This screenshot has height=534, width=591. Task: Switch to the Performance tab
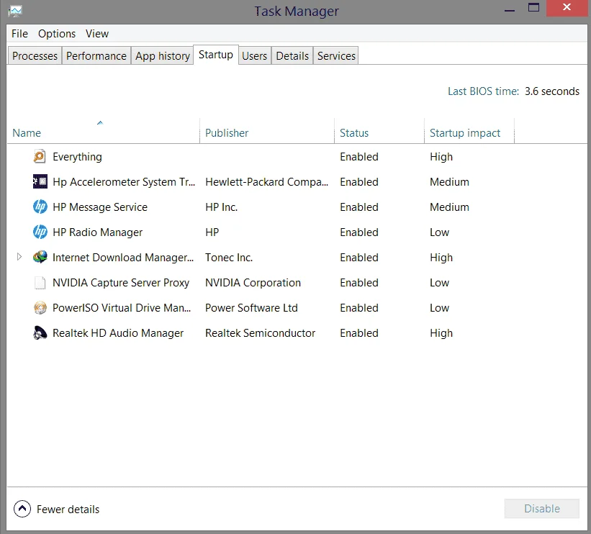(96, 55)
